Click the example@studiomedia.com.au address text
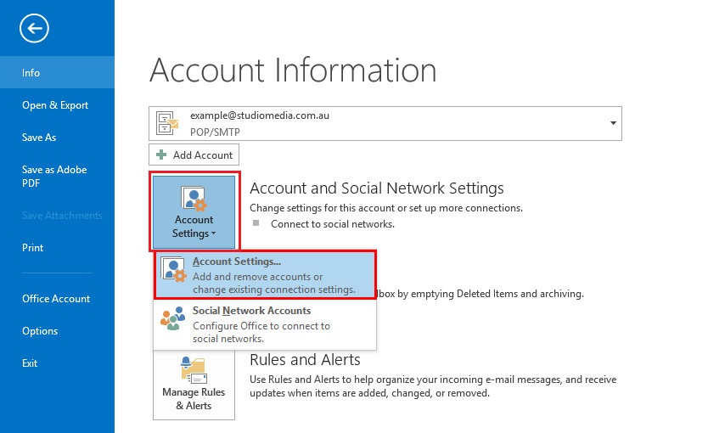 pos(260,115)
